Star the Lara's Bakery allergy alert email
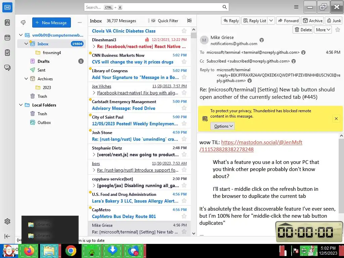Viewport: 344px width, 258px height. (x=184, y=201)
